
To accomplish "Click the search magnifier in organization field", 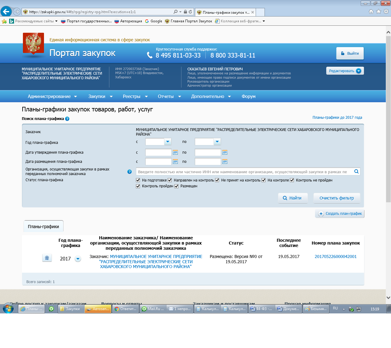I will [x=356, y=172].
